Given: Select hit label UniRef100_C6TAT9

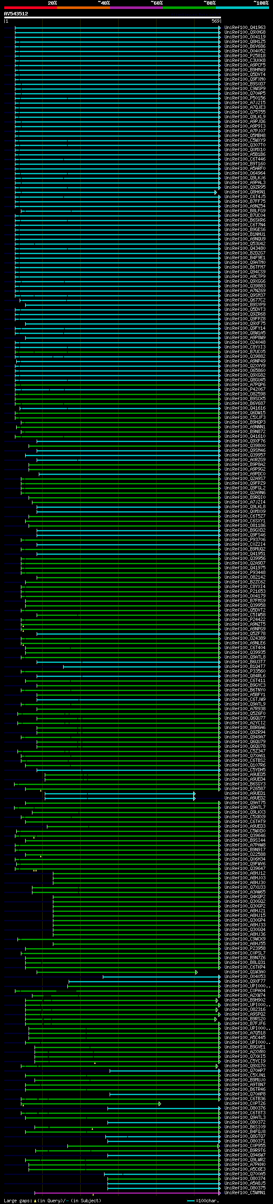Looking at the screenshot, I should [244, 821].
